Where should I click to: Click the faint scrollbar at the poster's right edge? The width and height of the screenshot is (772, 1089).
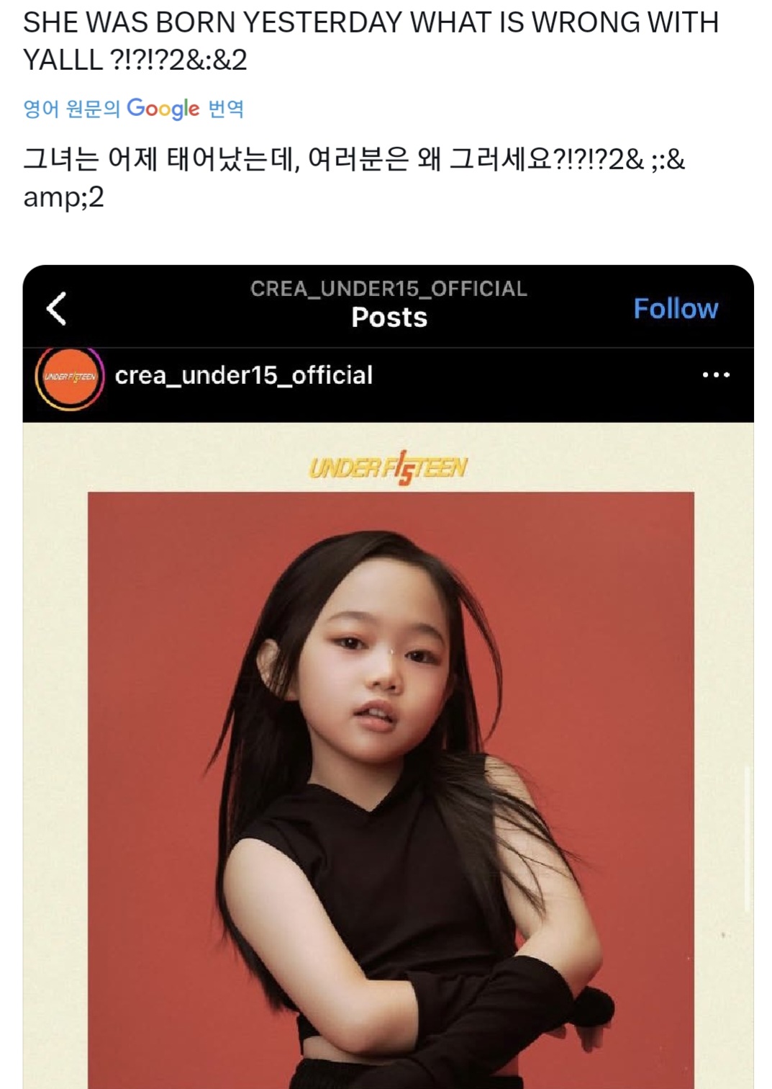tap(748, 839)
